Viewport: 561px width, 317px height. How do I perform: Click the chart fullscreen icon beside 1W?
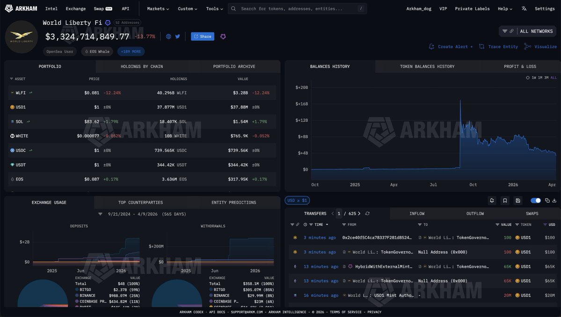point(528,78)
